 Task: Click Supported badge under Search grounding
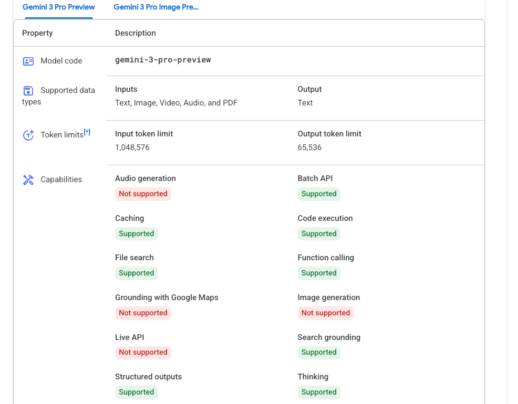[319, 352]
